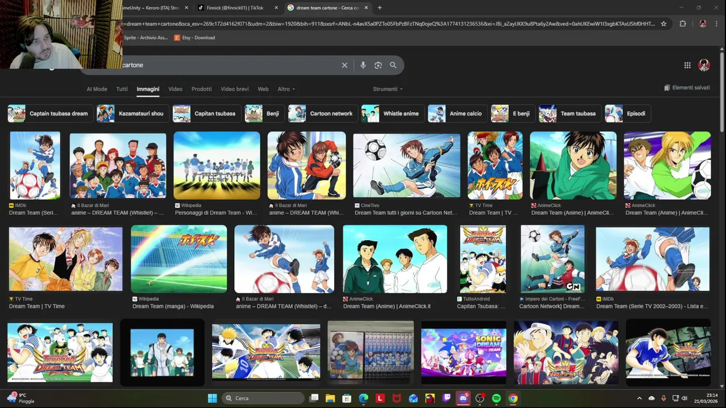Open Spotify from taskbar
This screenshot has height=408, width=726.
(496, 398)
